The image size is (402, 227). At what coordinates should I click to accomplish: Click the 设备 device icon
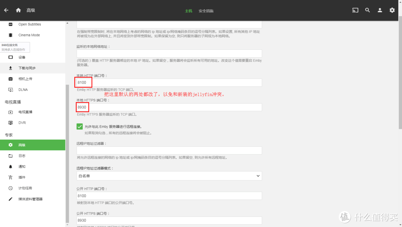coord(10,57)
